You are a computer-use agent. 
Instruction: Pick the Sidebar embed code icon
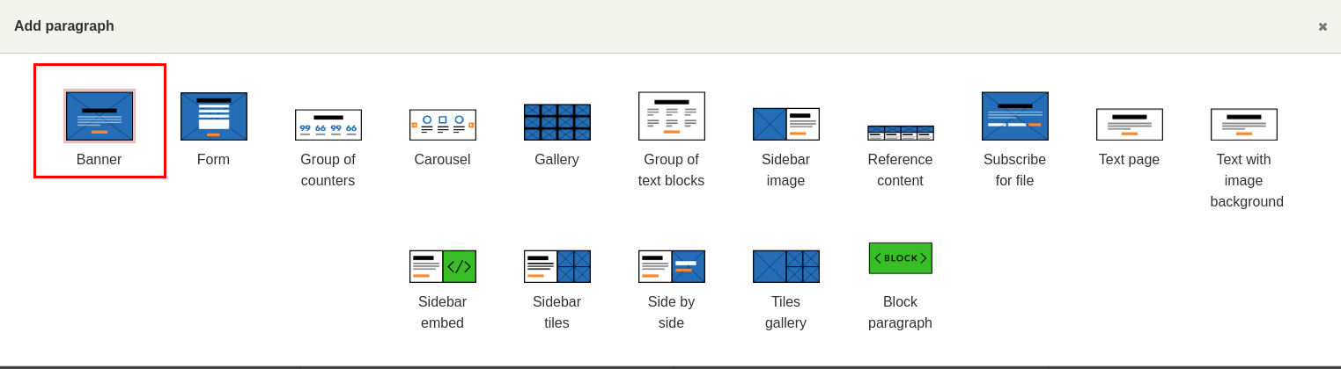pos(443,266)
